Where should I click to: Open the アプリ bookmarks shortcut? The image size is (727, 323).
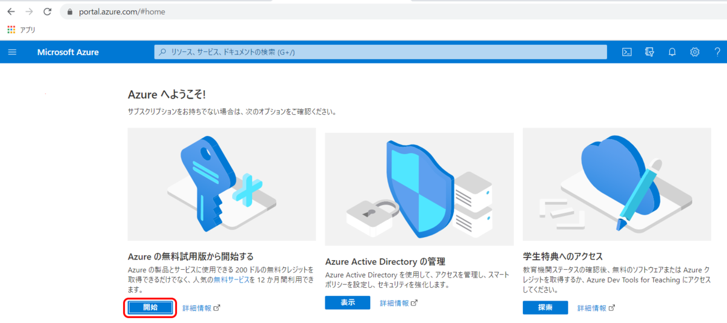(x=22, y=29)
